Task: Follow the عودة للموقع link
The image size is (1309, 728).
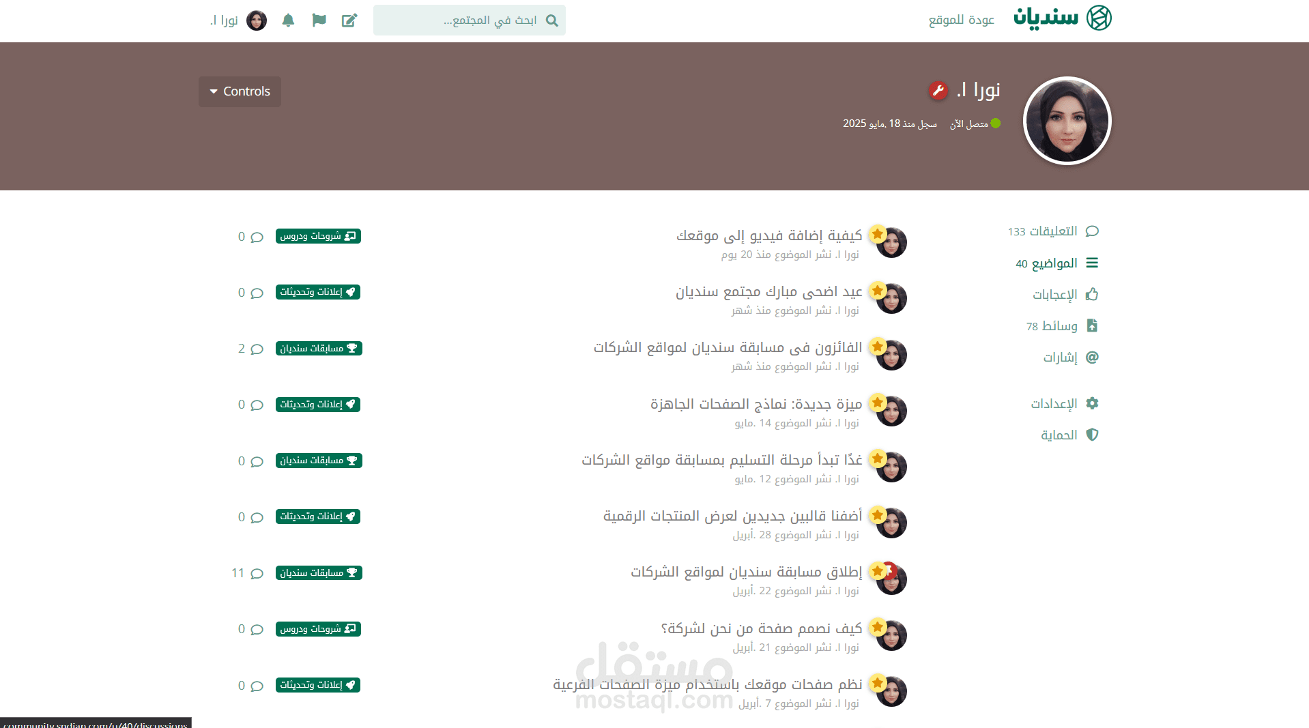Action: [x=962, y=20]
